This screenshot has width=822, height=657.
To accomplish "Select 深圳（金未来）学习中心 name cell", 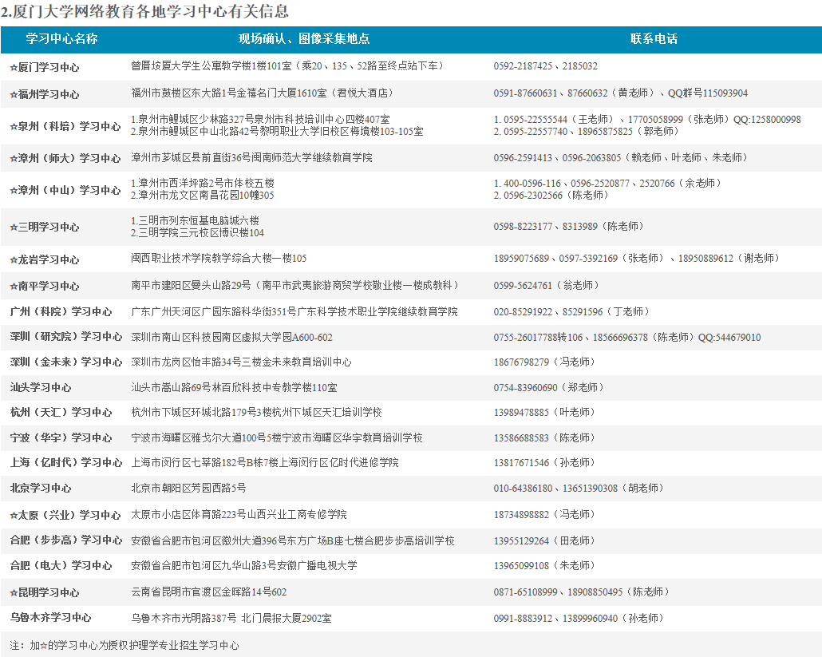I will (x=66, y=362).
